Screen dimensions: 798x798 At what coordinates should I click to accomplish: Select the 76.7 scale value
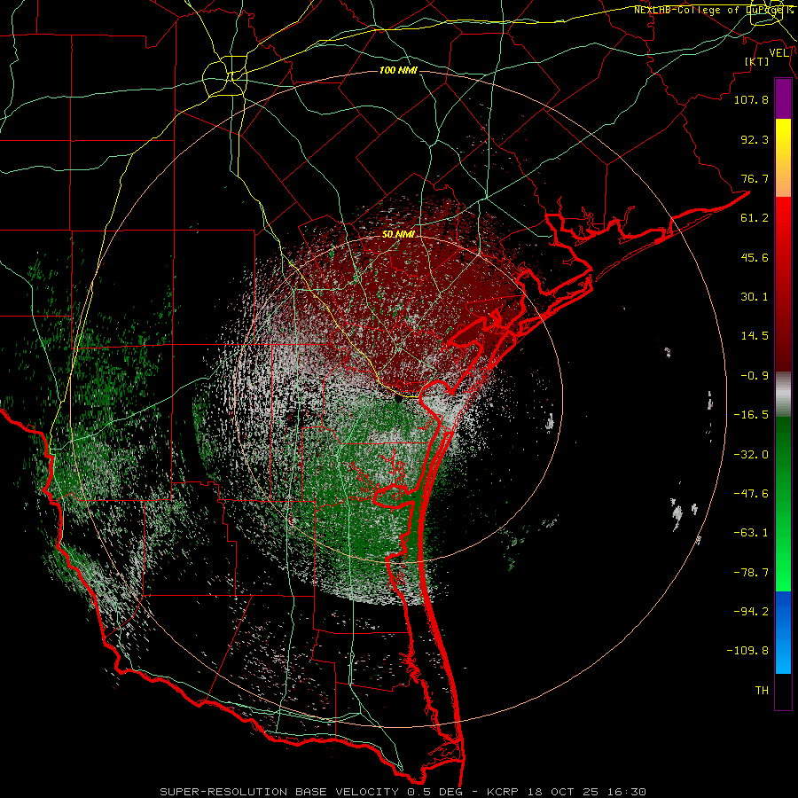point(755,178)
